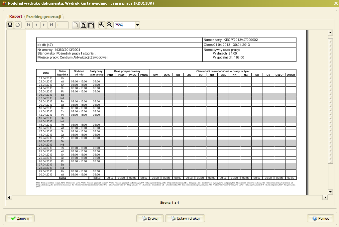The image size is (339, 227).
Task: Click 'Dzień tygodnia' column header
Action: (x=62, y=73)
